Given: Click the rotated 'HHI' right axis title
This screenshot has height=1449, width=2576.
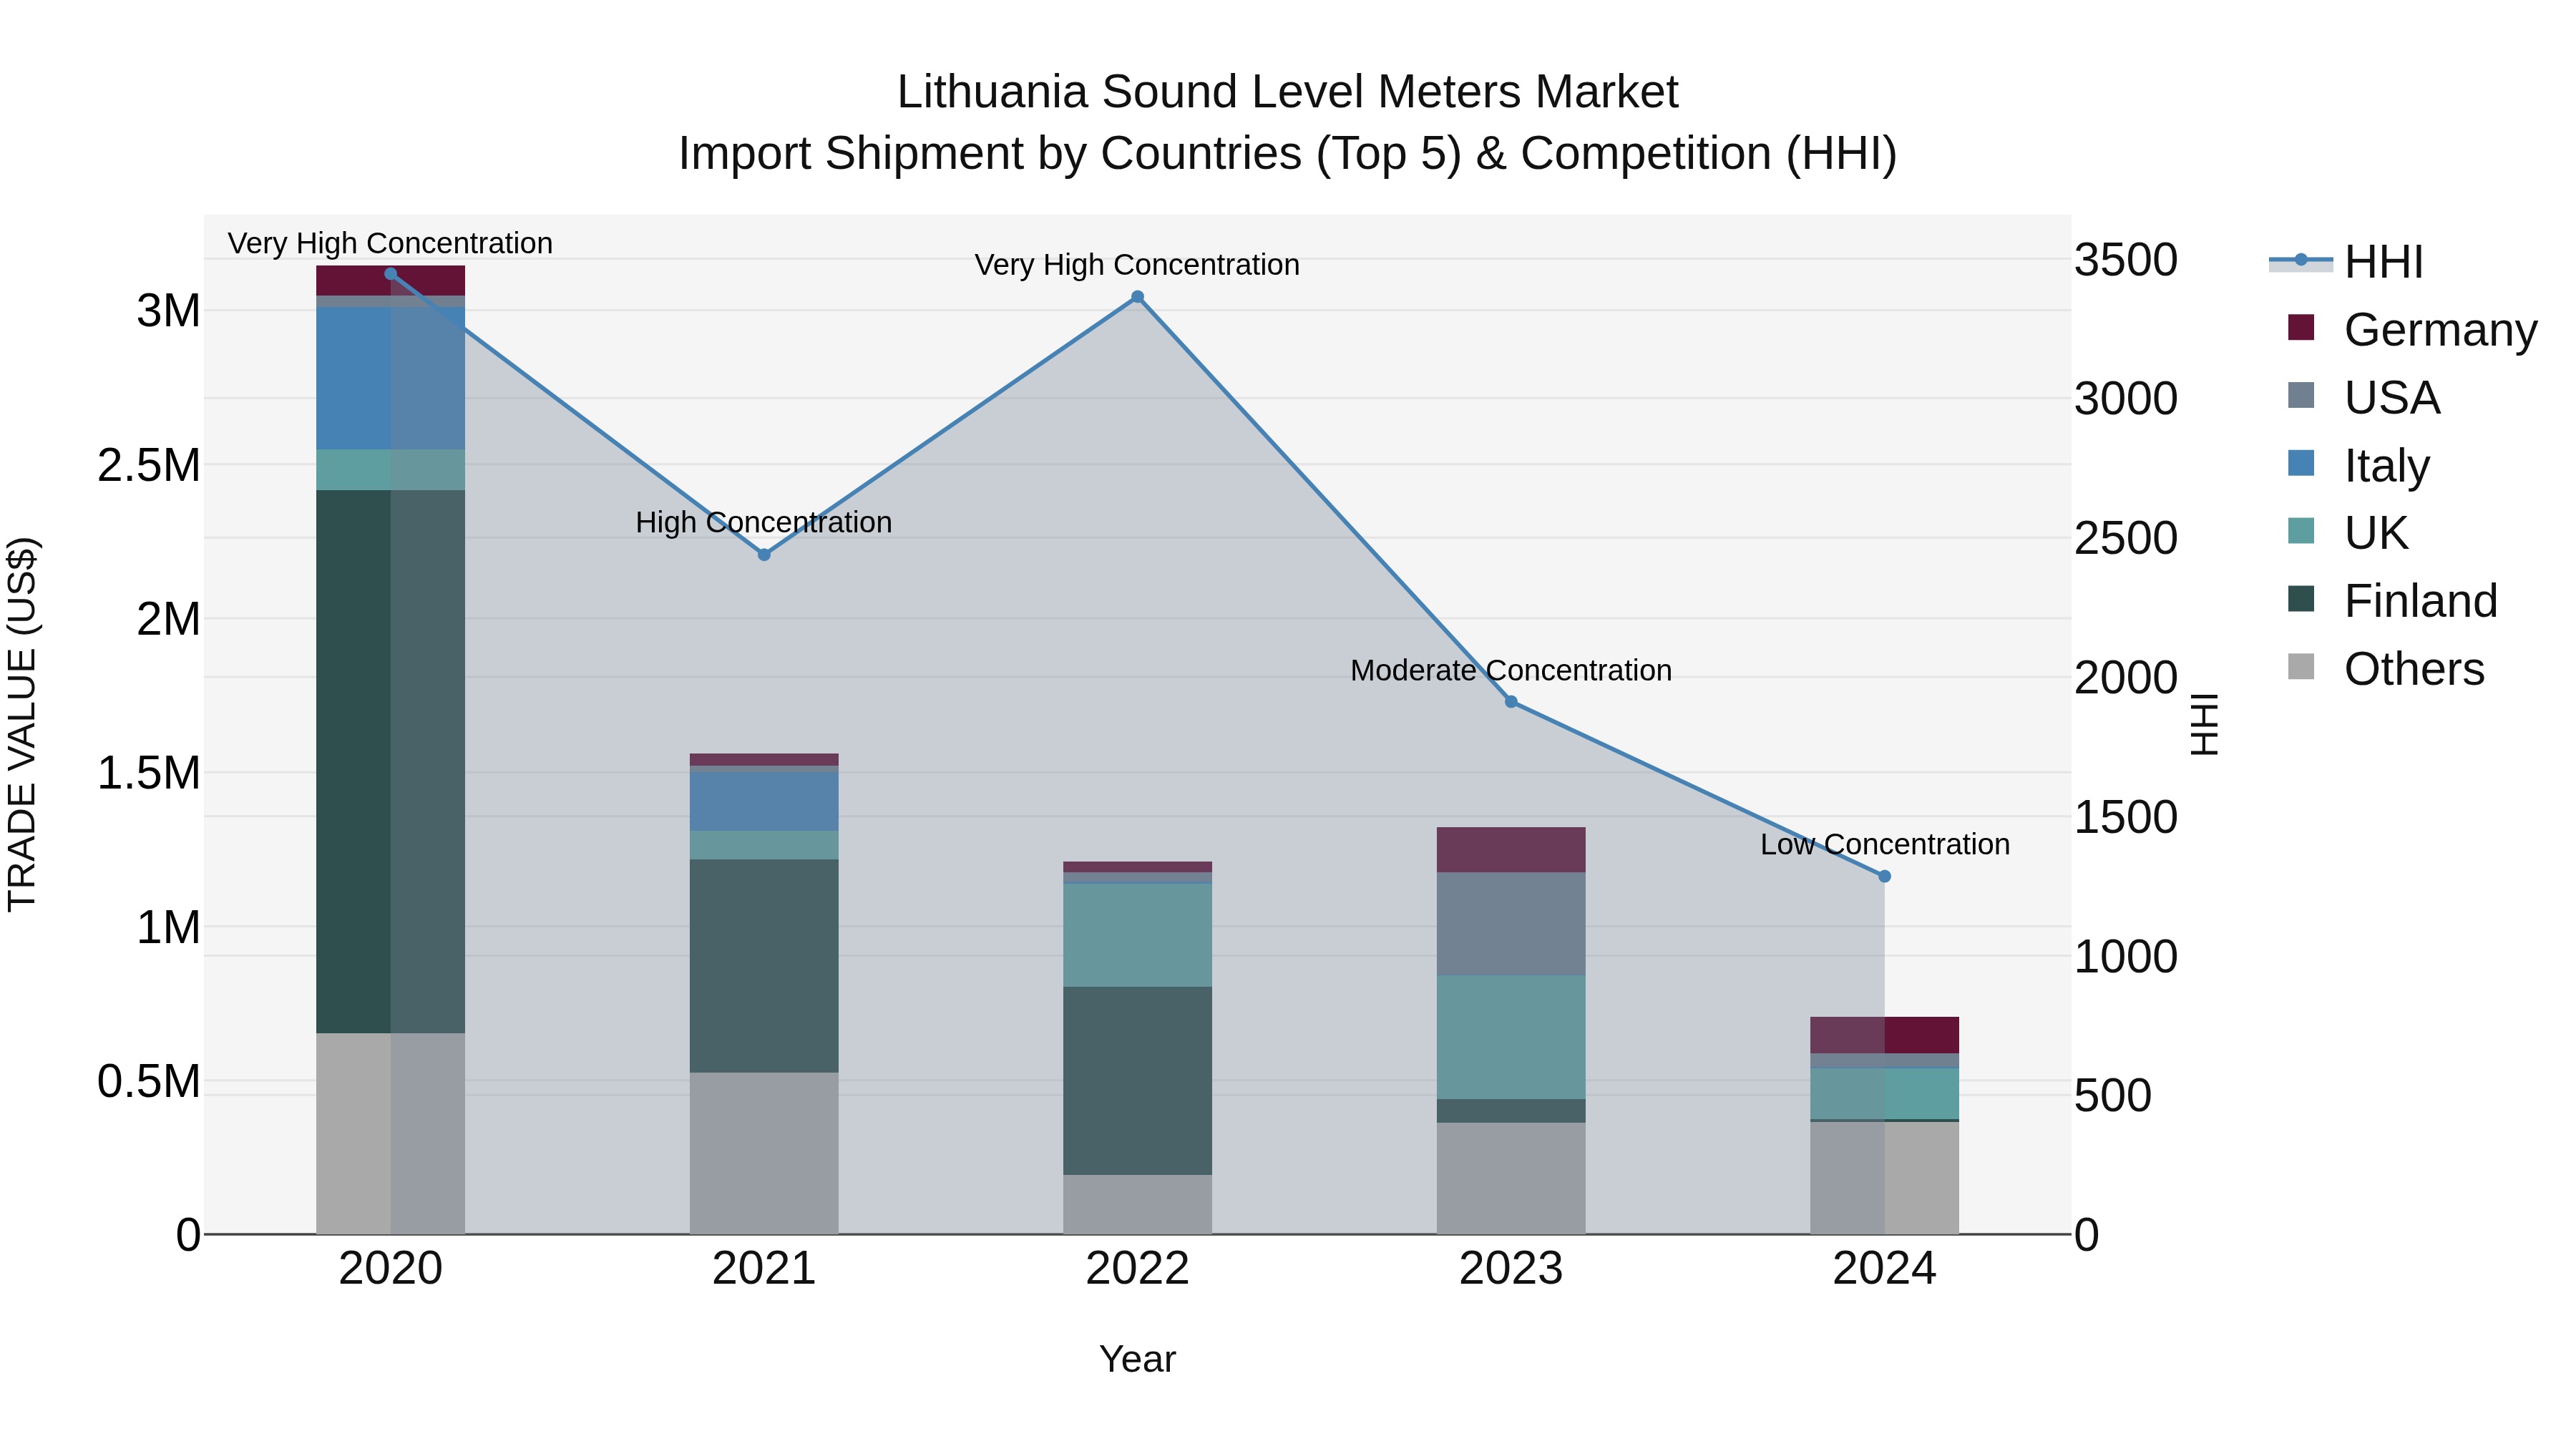Looking at the screenshot, I should click(2204, 724).
